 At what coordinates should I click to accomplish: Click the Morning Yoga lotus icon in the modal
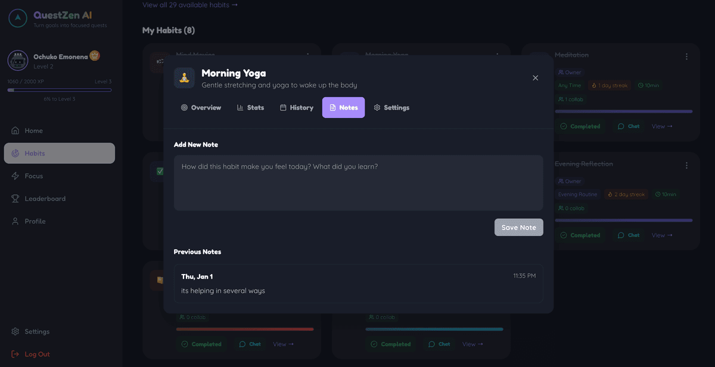pos(185,77)
